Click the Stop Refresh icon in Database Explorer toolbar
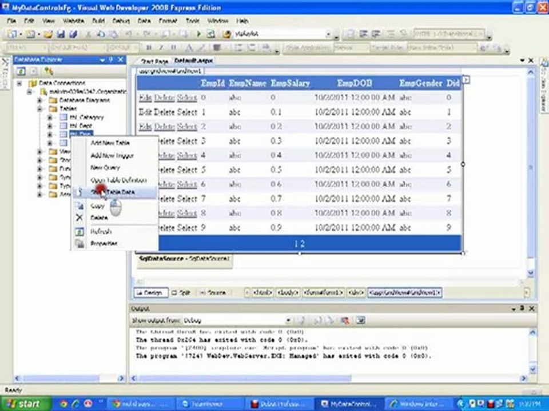 tap(34, 72)
